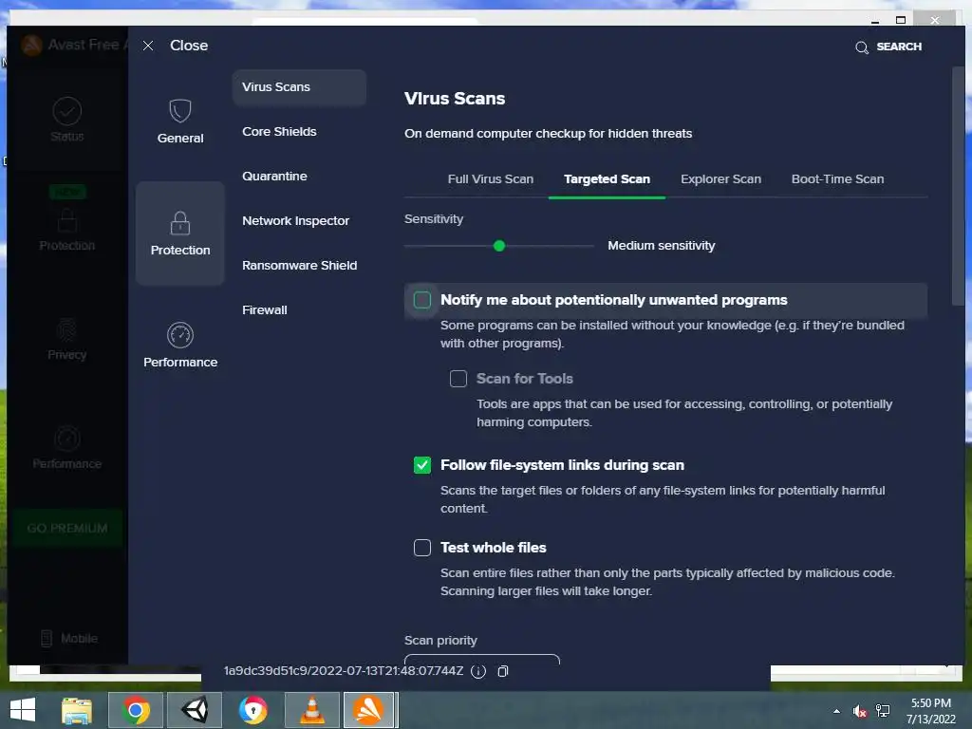Open Google Chrome from the taskbar

pyautogui.click(x=136, y=710)
